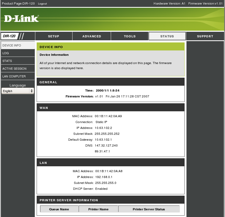Click secondary DNS 89.31.47.1
Screen dimensions: 225x217
click(x=102, y=151)
